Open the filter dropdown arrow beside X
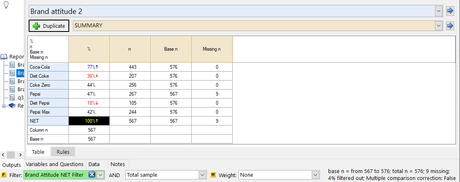This screenshot has width=460, height=182. point(100,175)
